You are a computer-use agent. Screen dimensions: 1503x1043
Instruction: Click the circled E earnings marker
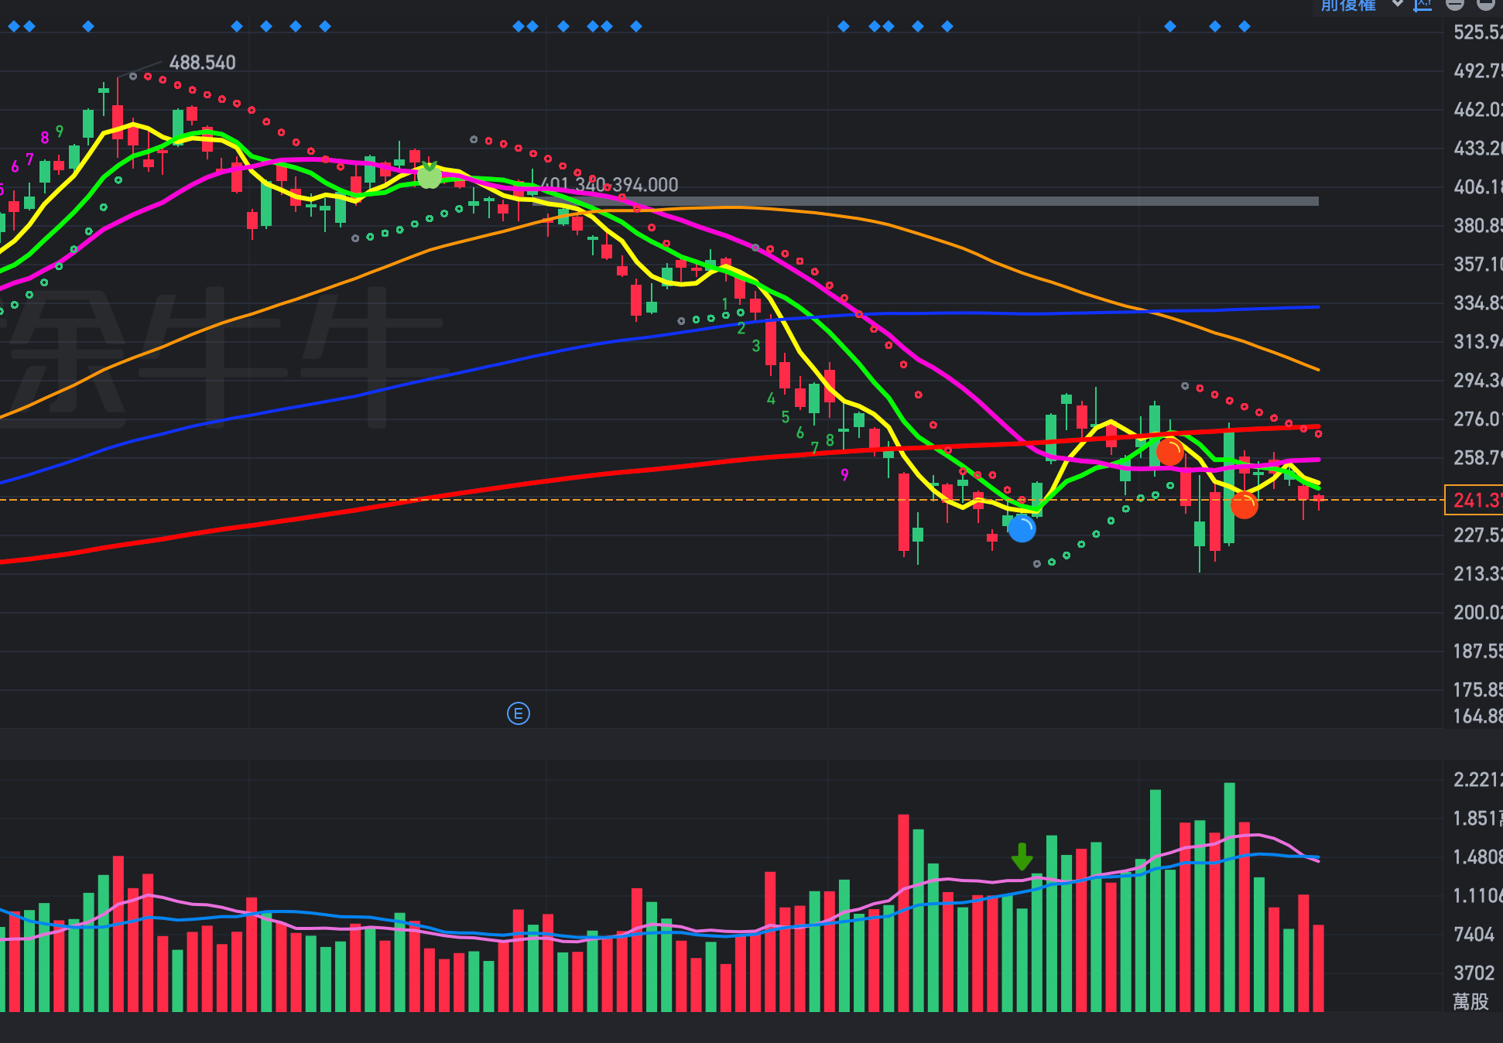[x=519, y=713]
